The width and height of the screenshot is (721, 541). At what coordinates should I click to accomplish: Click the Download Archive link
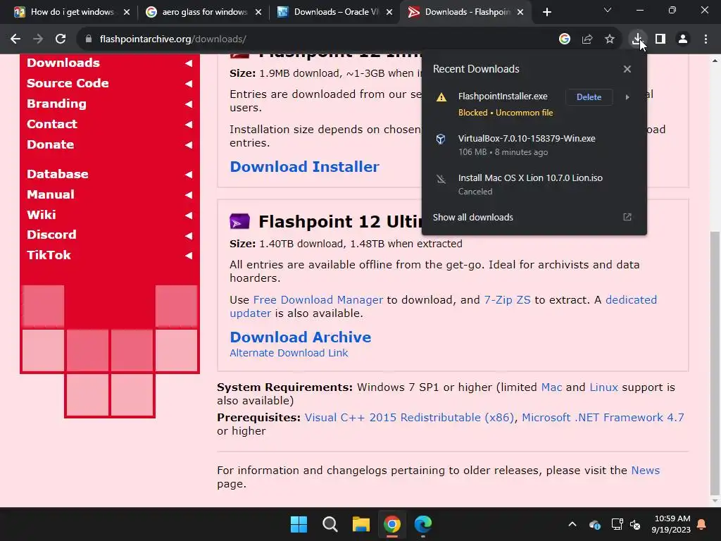(300, 337)
